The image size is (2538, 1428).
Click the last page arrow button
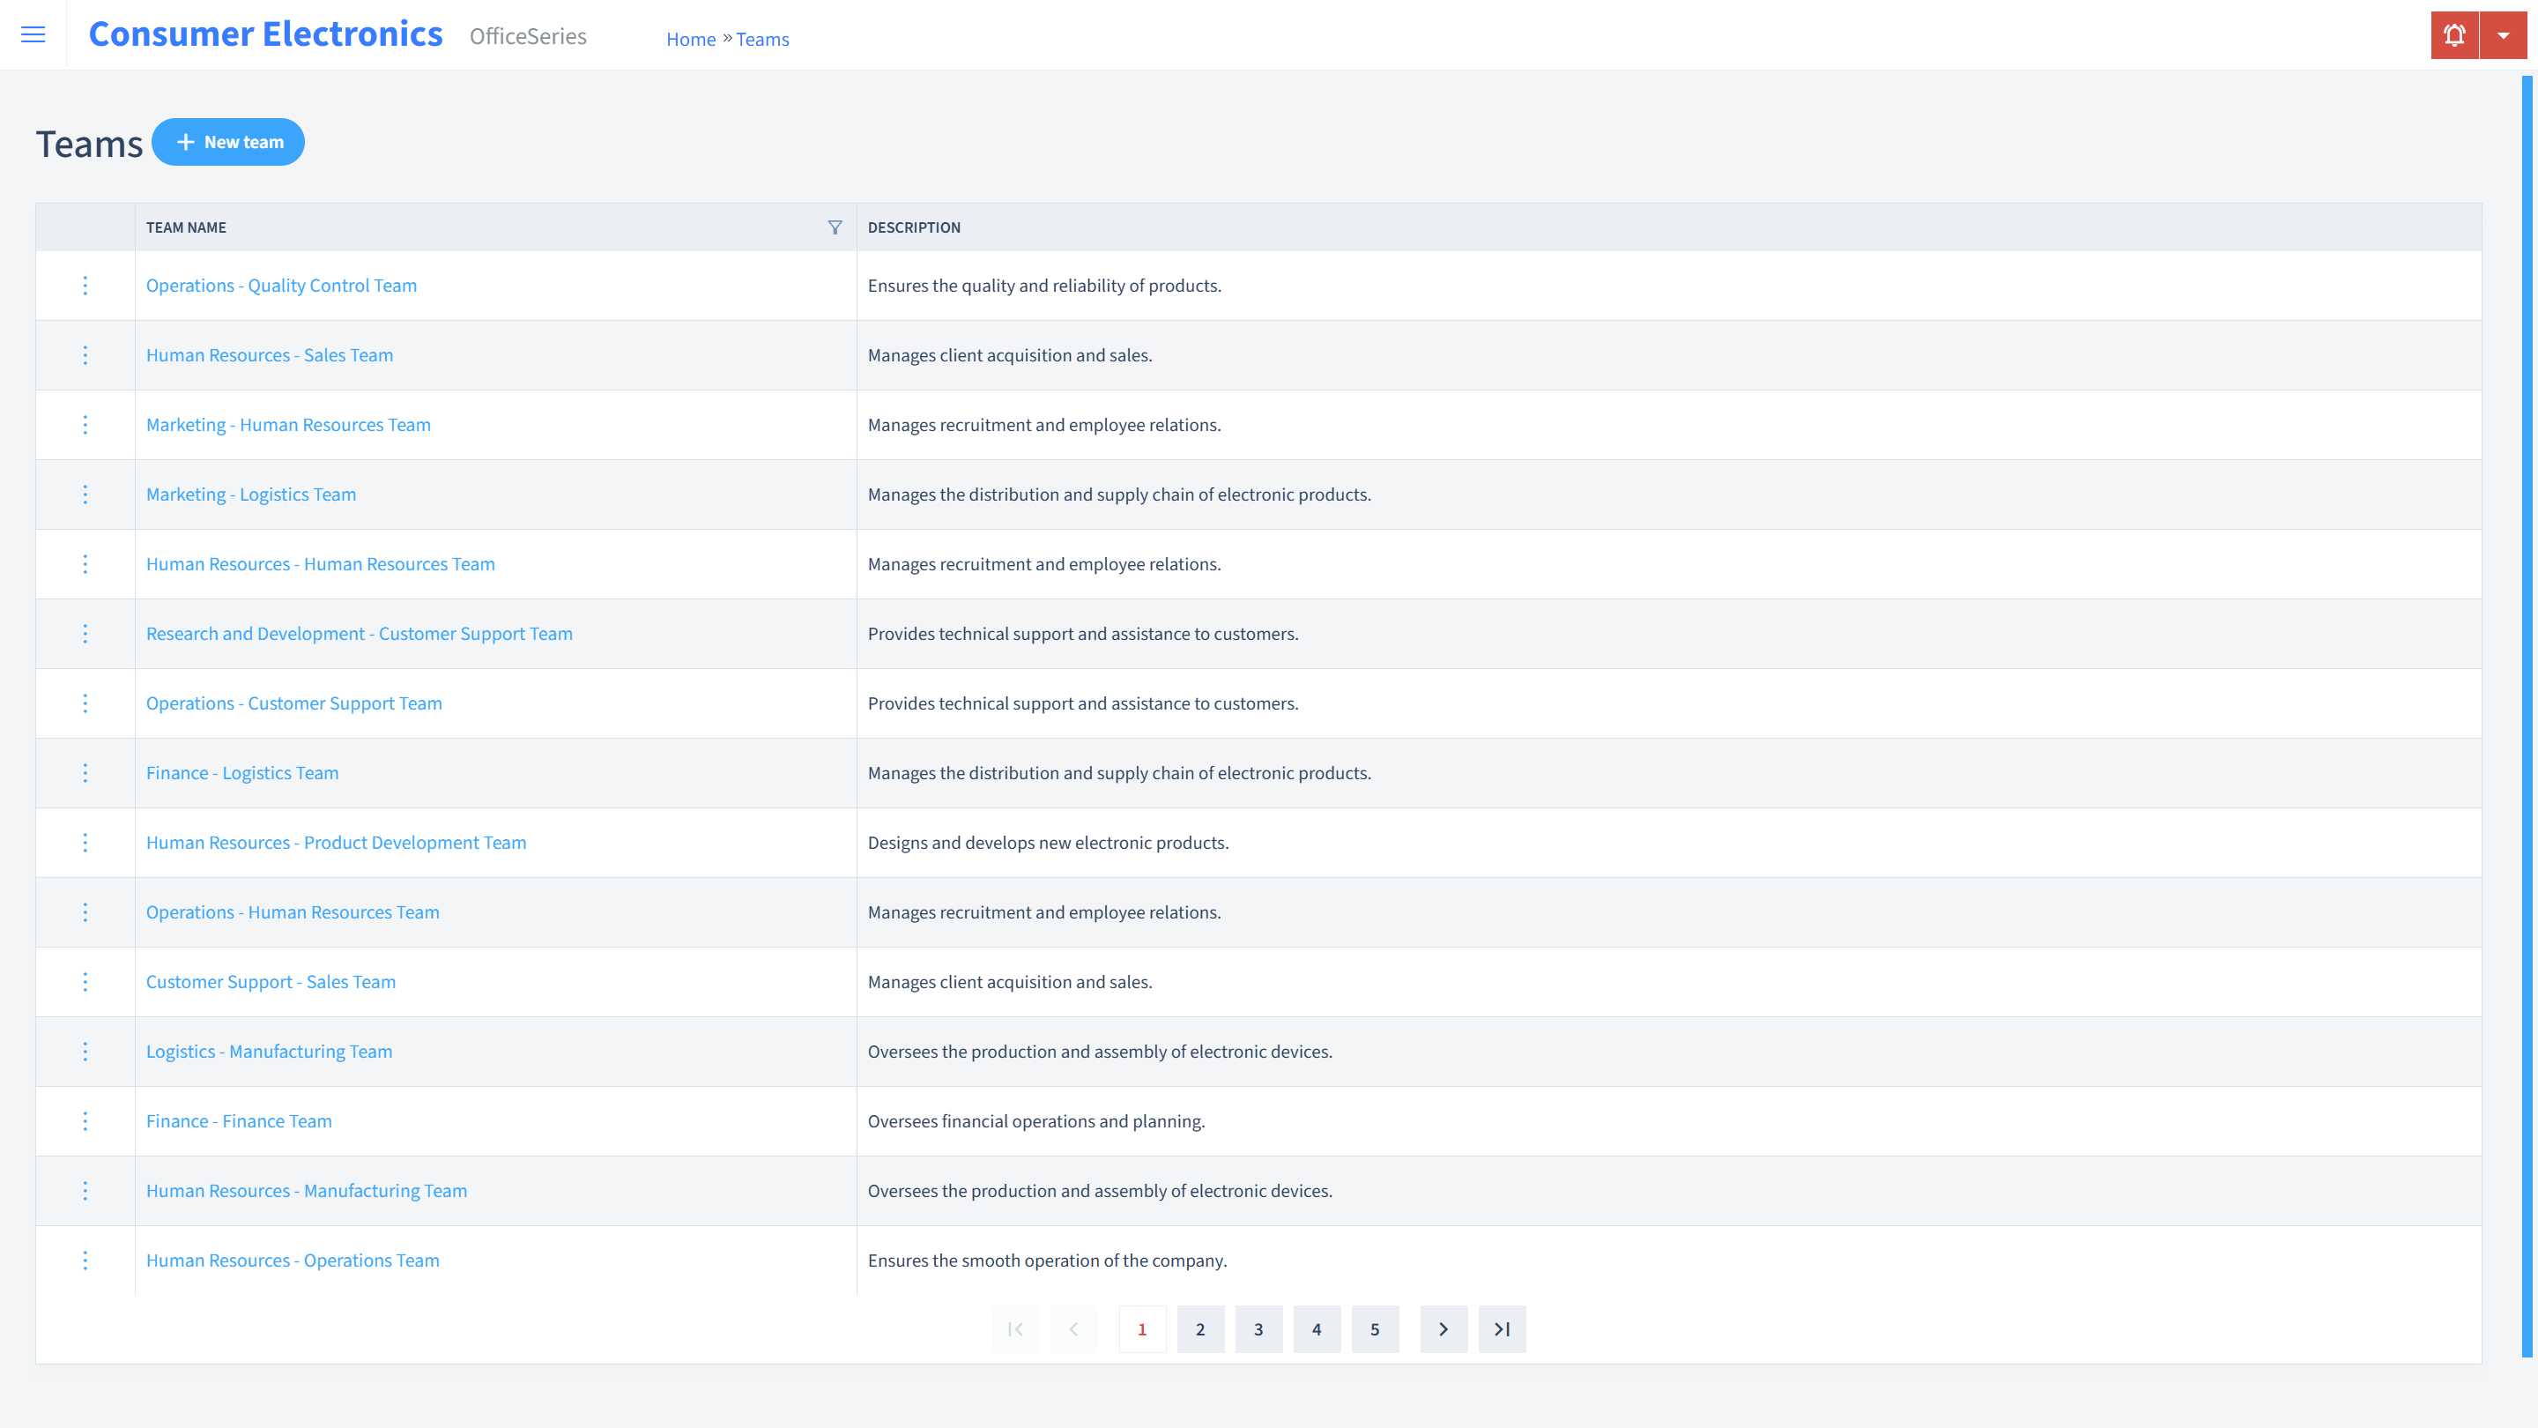pyautogui.click(x=1503, y=1328)
